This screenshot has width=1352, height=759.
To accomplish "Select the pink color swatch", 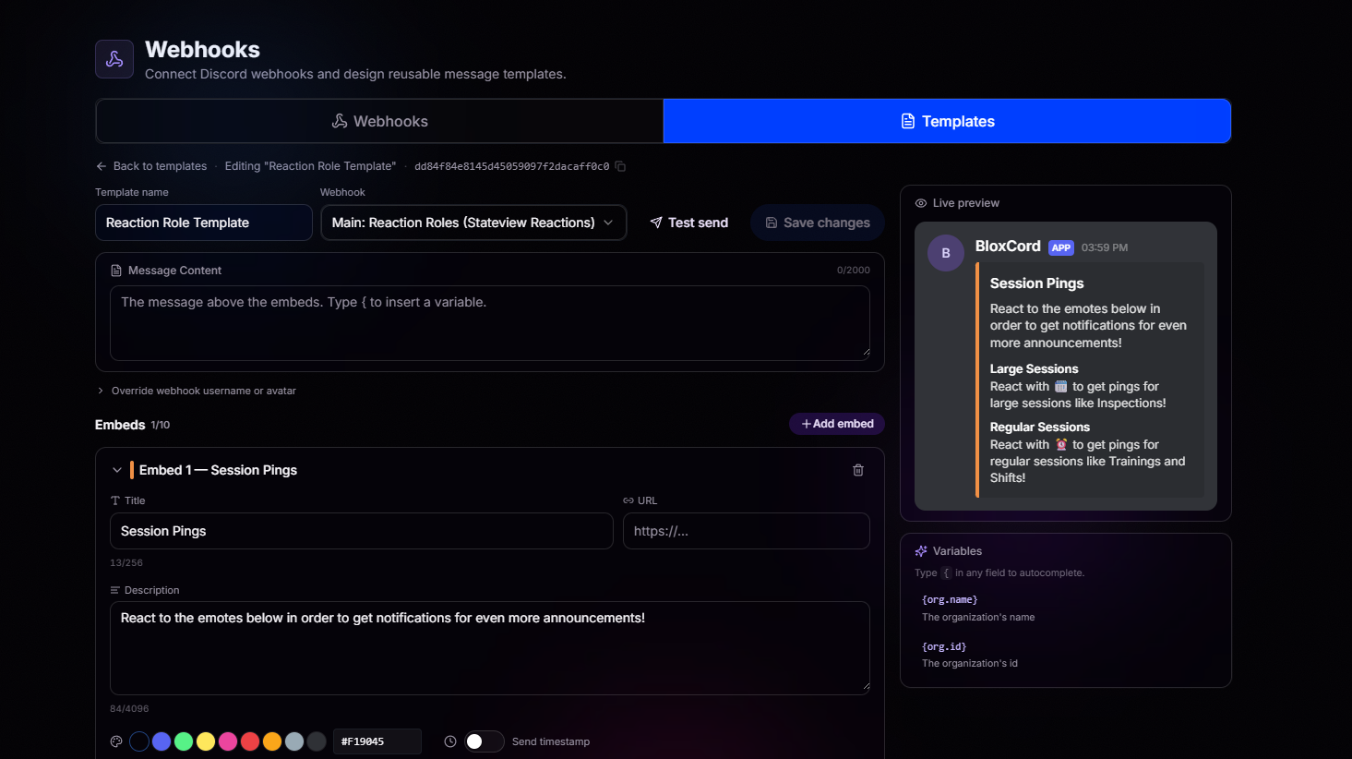I will [x=228, y=741].
